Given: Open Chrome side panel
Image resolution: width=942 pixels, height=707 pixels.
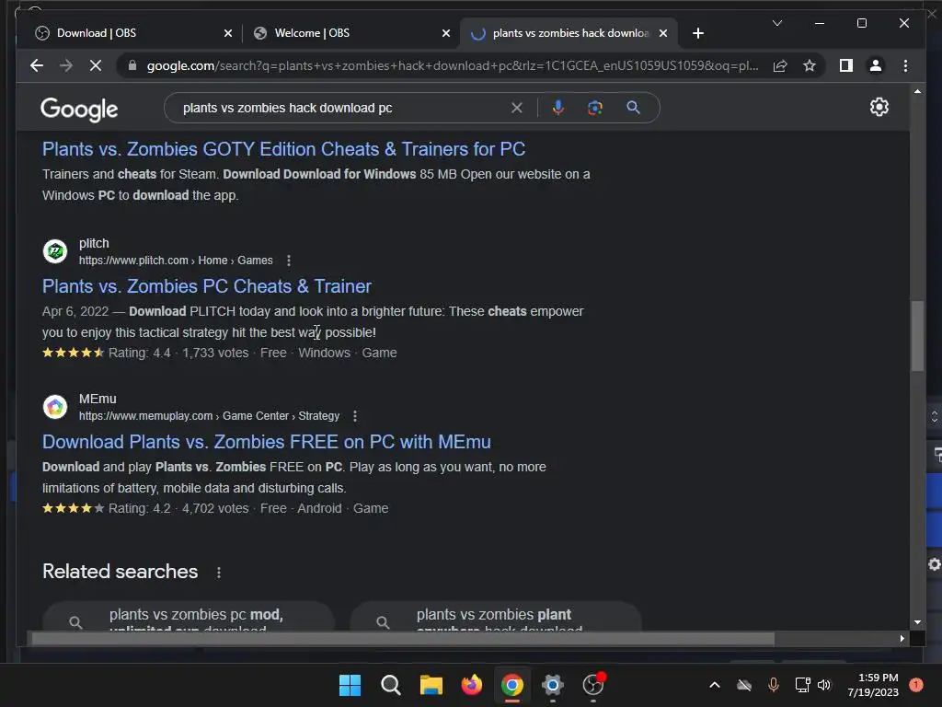Looking at the screenshot, I should pyautogui.click(x=846, y=65).
